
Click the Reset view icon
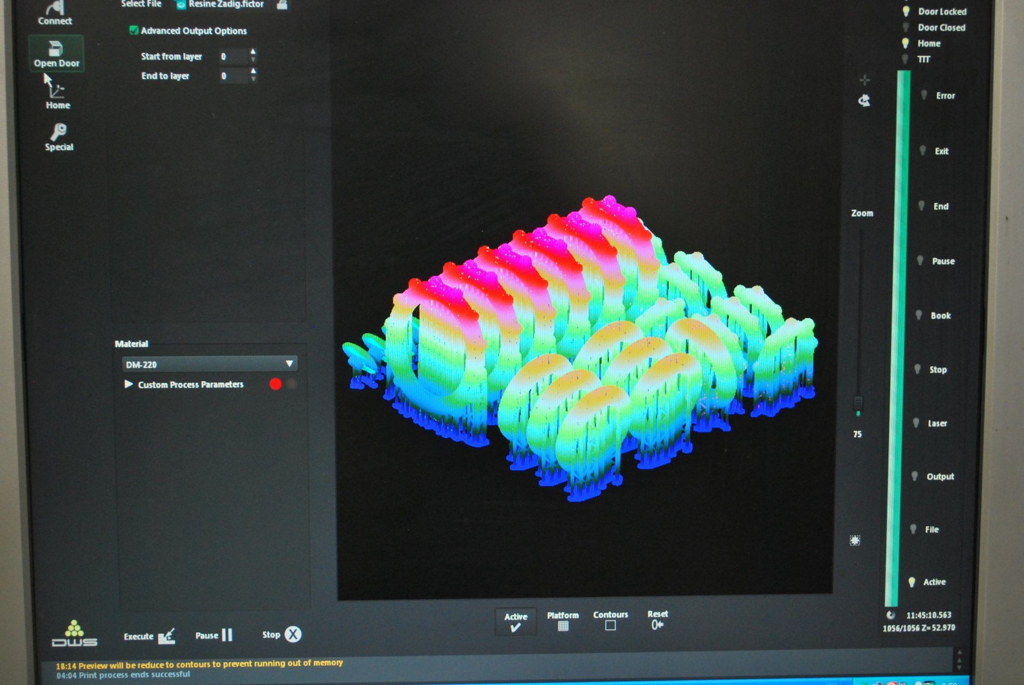(x=657, y=625)
